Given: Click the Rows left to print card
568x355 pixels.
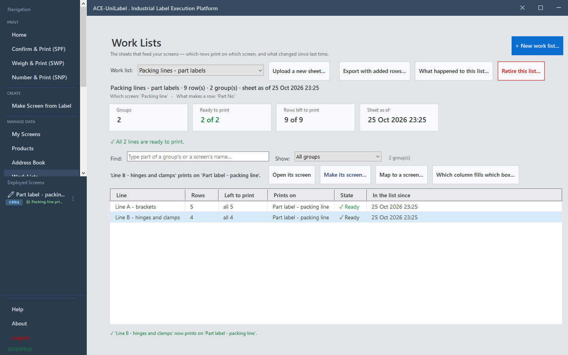Looking at the screenshot, I should coord(316,118).
